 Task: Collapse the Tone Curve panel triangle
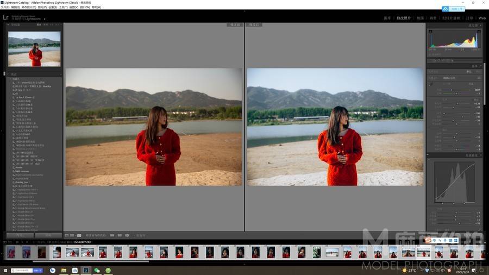pyautogui.click(x=481, y=155)
